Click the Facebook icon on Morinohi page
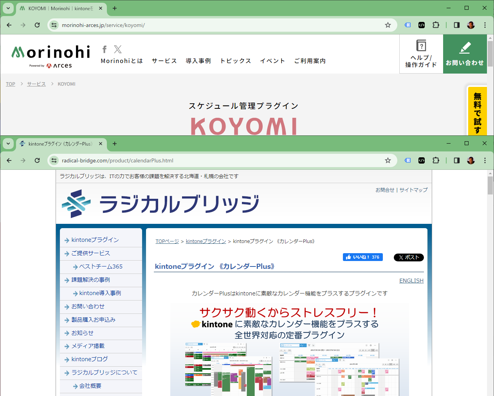The image size is (494, 396). [x=105, y=49]
